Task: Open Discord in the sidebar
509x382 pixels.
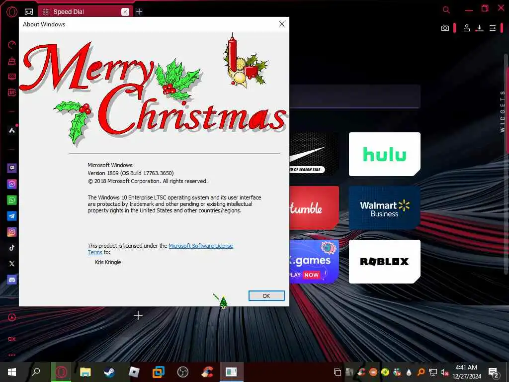Action: pos(12,280)
